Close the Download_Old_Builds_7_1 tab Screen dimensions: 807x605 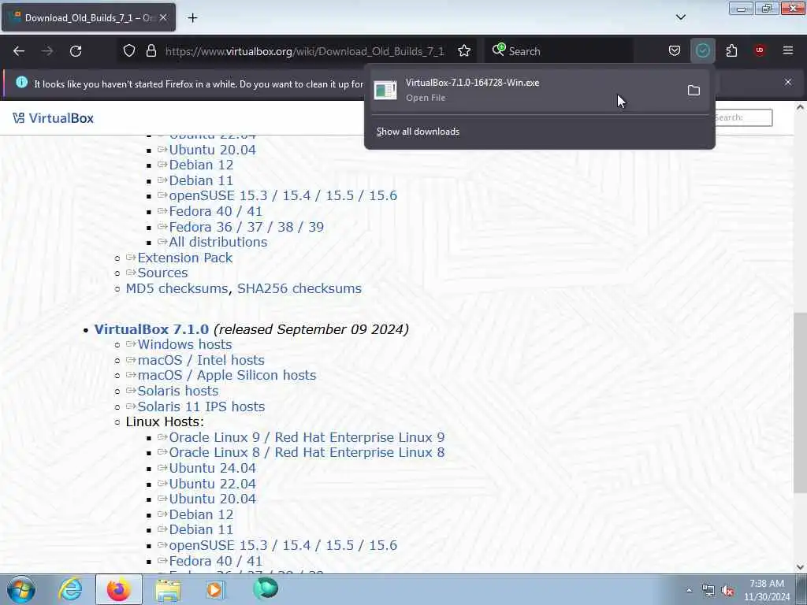coord(163,17)
